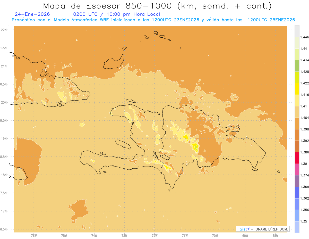Click legend value "1.368"
This screenshot has width=309, height=239.
[305, 187]
